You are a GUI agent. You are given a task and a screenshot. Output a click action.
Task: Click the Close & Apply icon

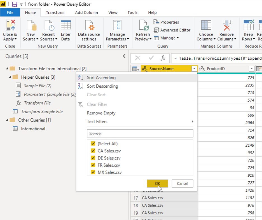tap(10, 25)
